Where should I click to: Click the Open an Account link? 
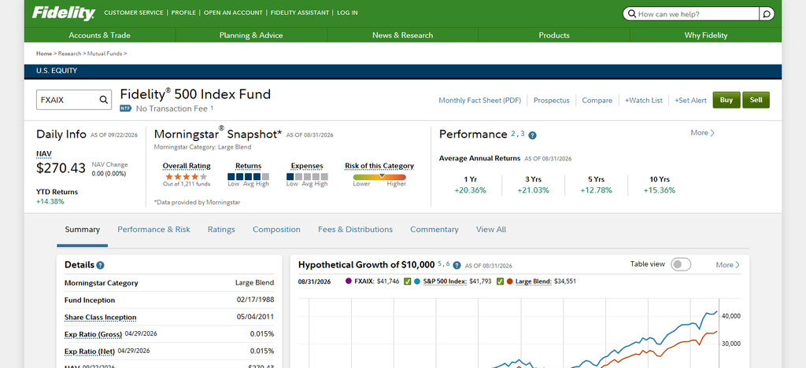[x=233, y=13]
